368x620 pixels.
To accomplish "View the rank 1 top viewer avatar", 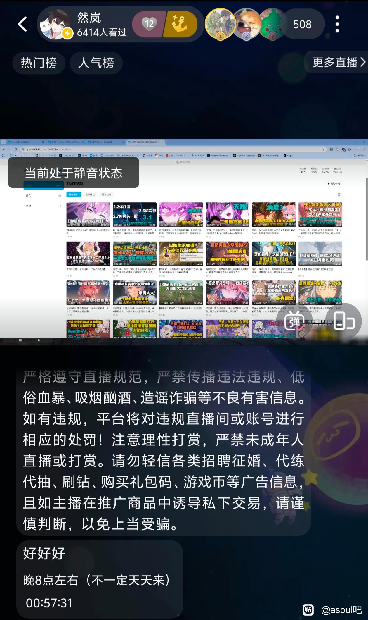I will tap(220, 24).
